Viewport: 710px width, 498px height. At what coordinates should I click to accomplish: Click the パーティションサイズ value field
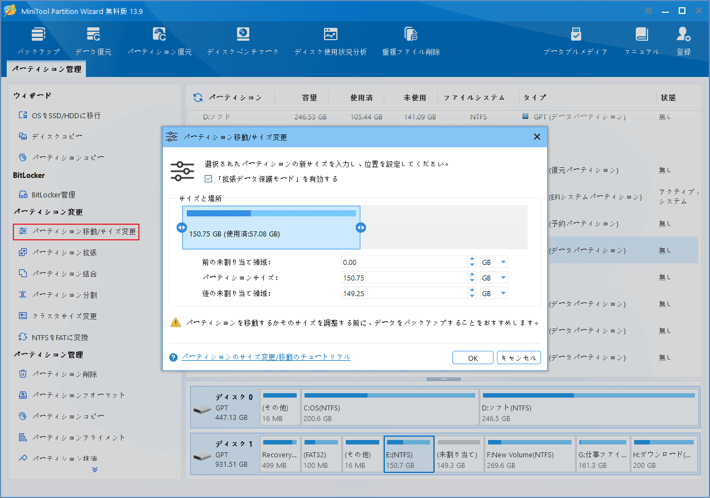[x=405, y=278]
